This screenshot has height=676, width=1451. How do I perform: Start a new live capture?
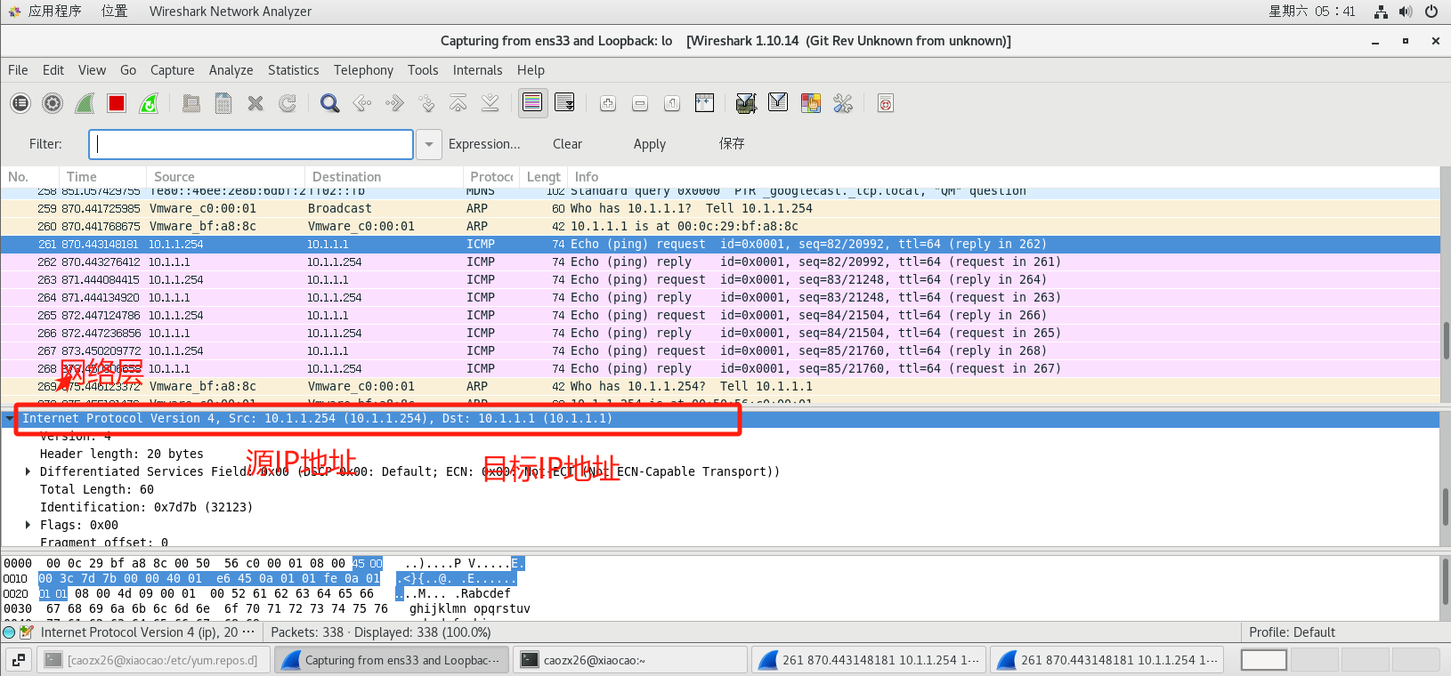click(85, 103)
